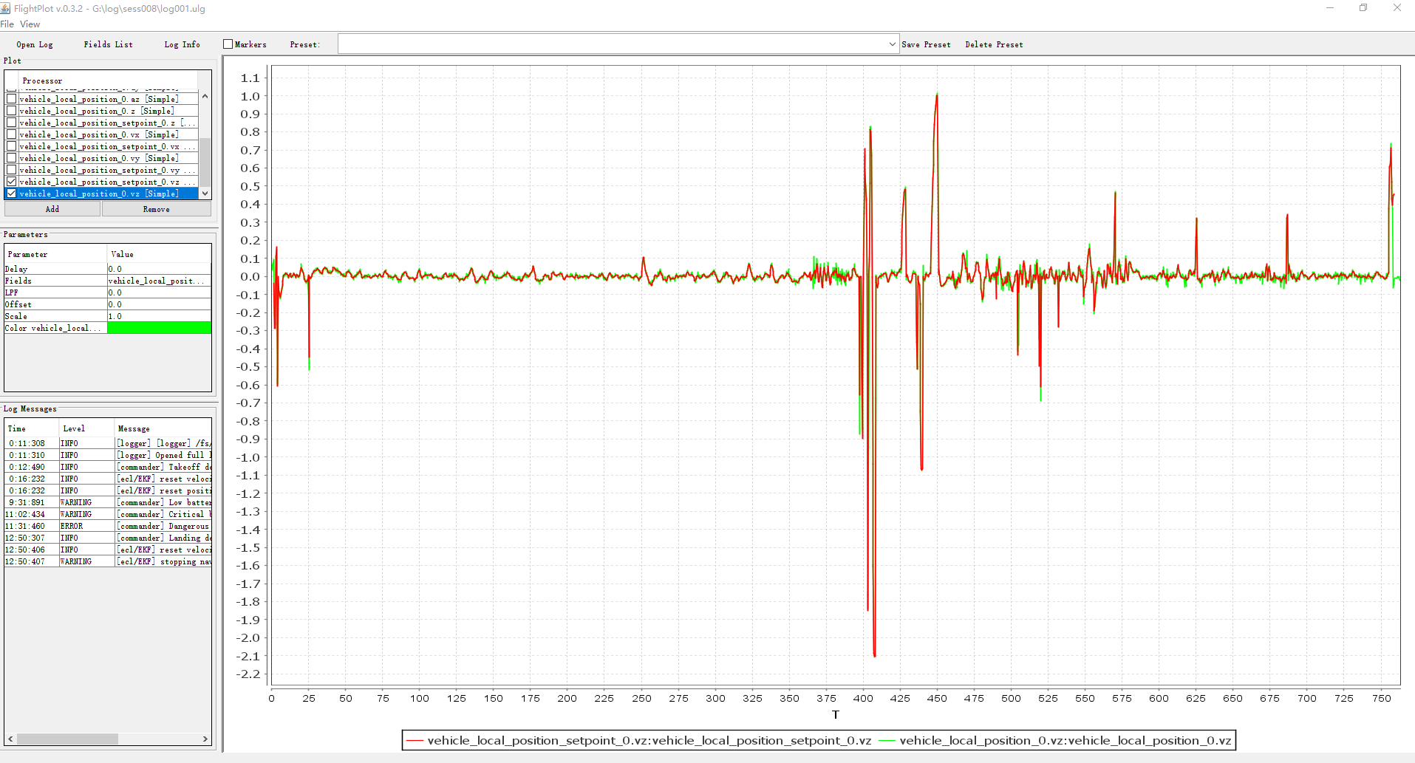Viewport: 1415px width, 763px height.
Task: Uncheck vehicle_local_position_setpoint_0.vz processor checkbox
Action: click(x=12, y=182)
